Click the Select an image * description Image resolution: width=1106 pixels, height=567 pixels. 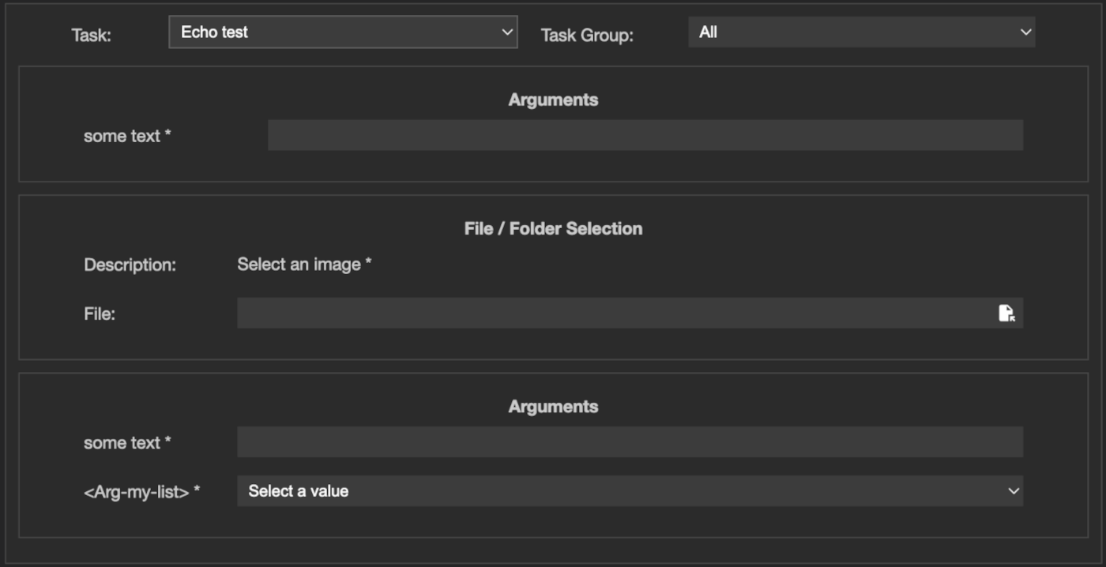[x=304, y=265]
